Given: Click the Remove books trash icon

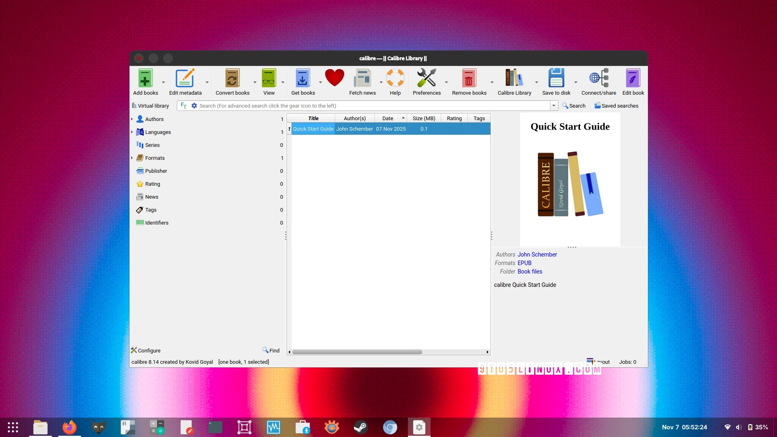Looking at the screenshot, I should coord(469,78).
